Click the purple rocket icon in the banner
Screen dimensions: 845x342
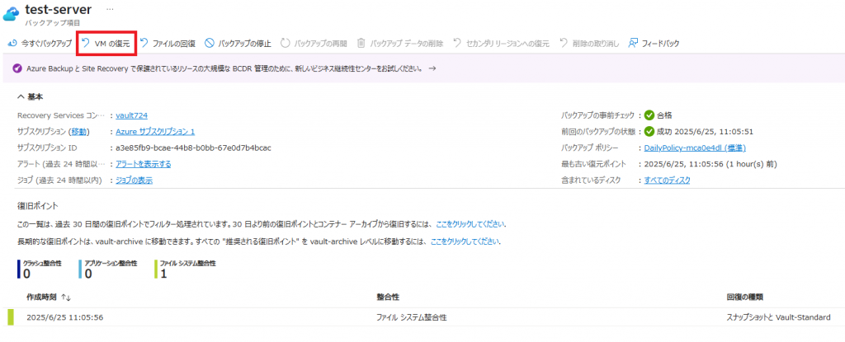17,69
